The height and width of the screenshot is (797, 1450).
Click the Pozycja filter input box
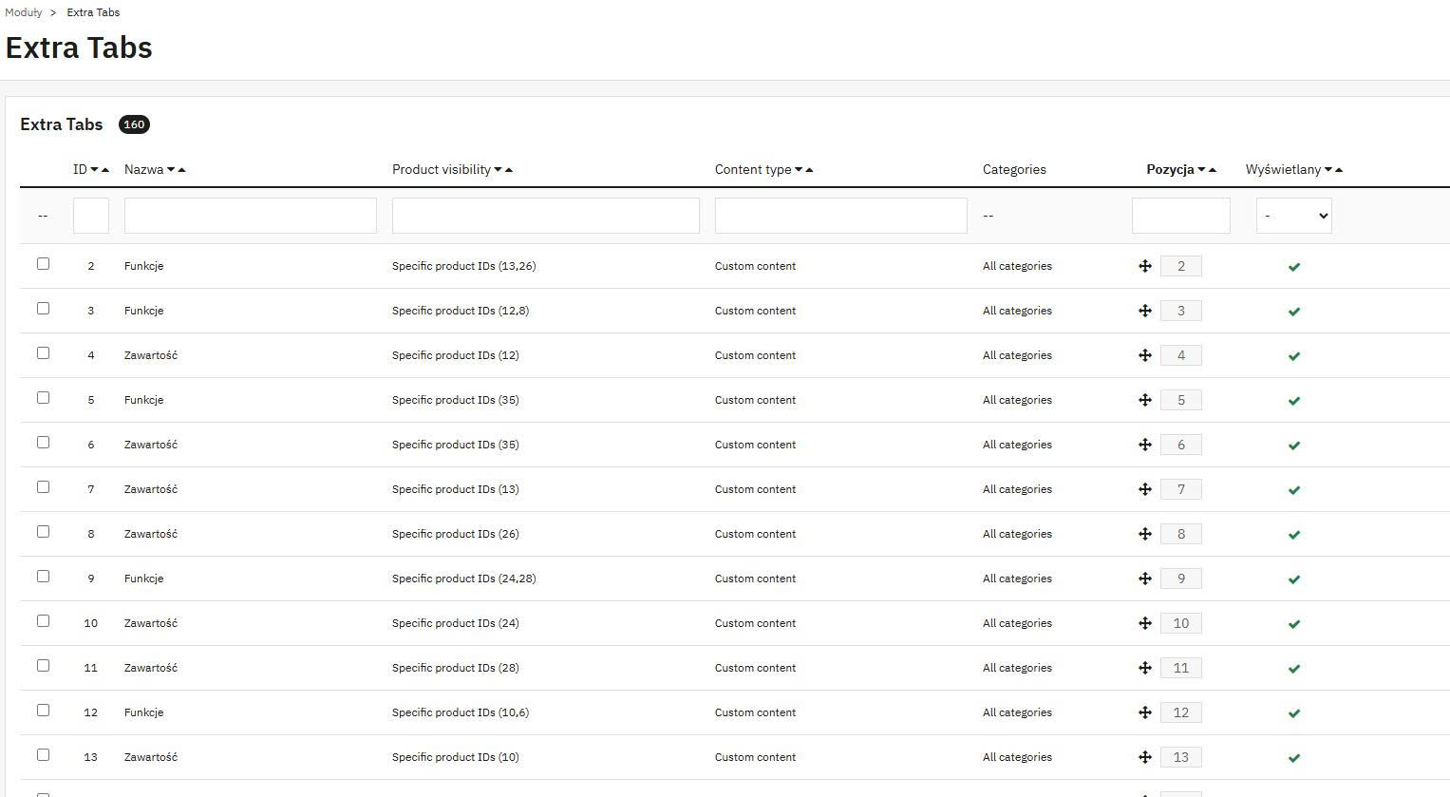pos(1181,216)
